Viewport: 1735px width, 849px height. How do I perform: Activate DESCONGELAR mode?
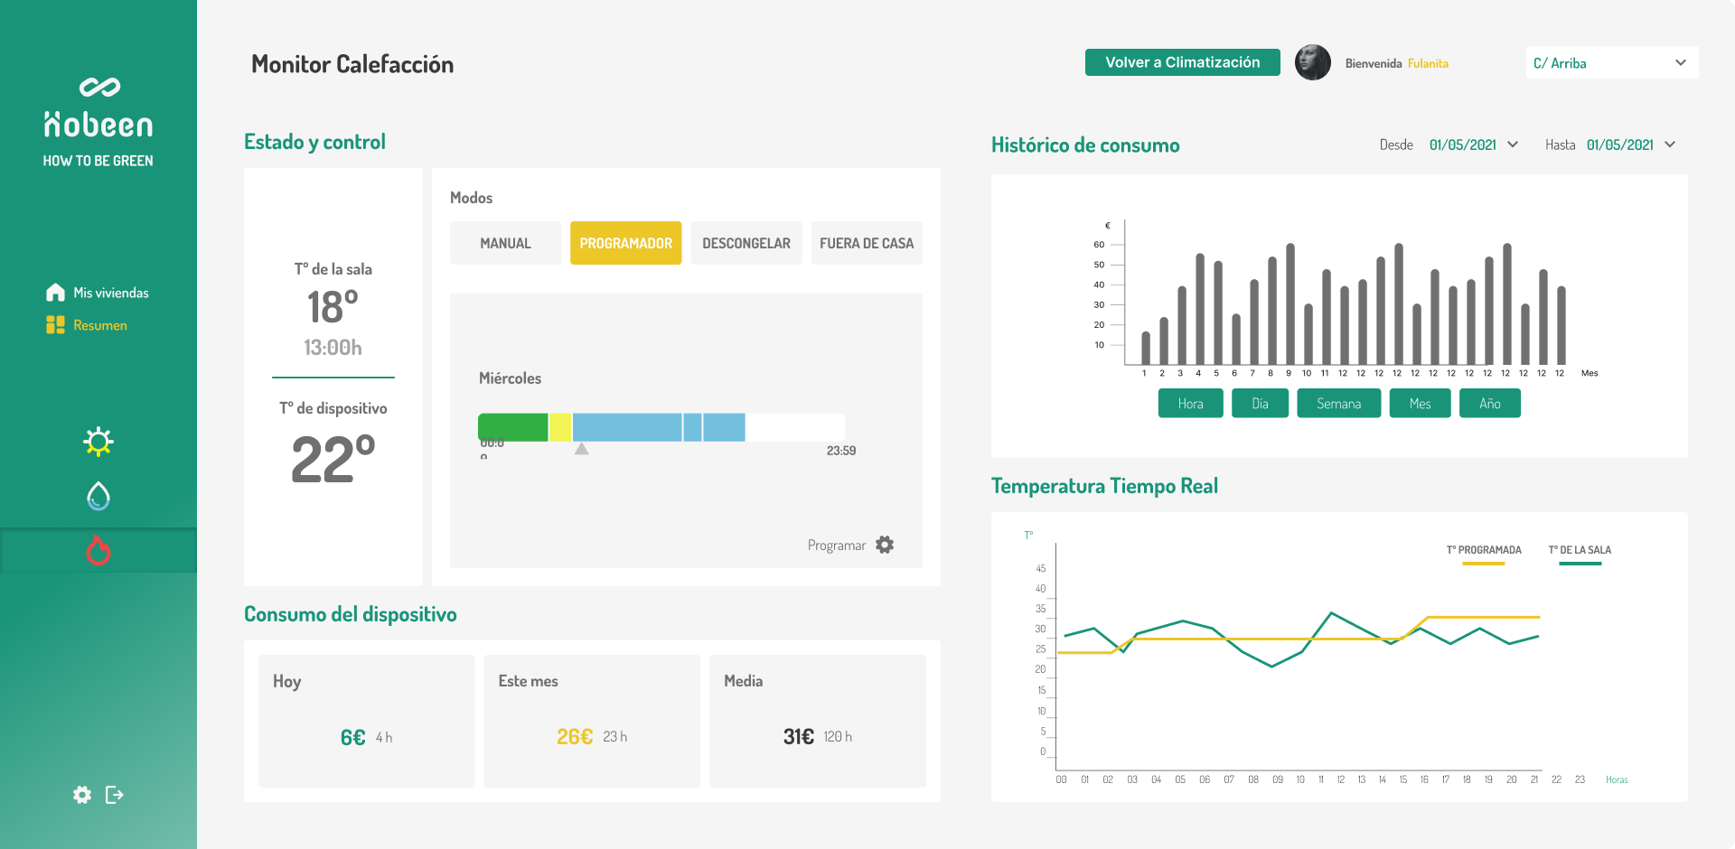pyautogui.click(x=746, y=243)
